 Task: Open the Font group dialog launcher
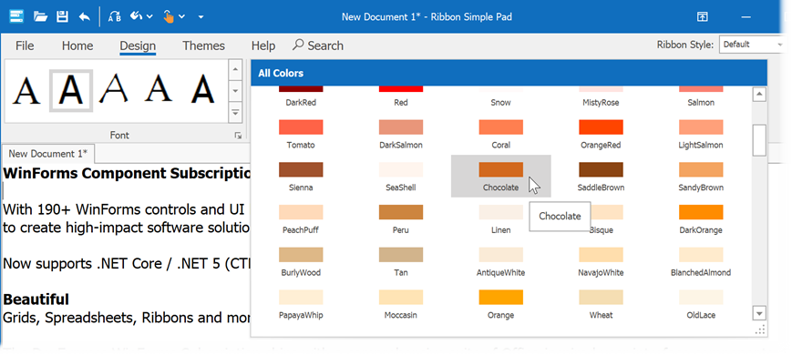(237, 135)
